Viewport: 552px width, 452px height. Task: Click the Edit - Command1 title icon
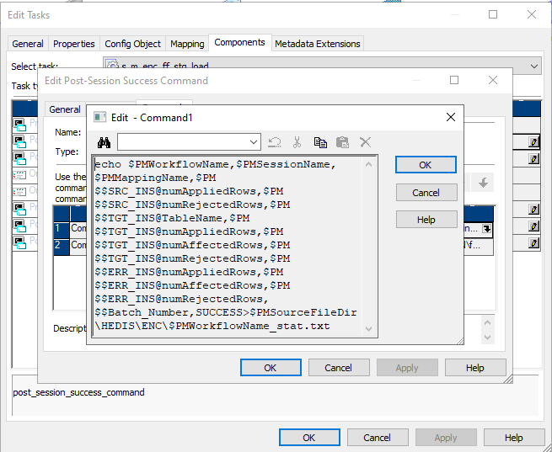click(100, 117)
